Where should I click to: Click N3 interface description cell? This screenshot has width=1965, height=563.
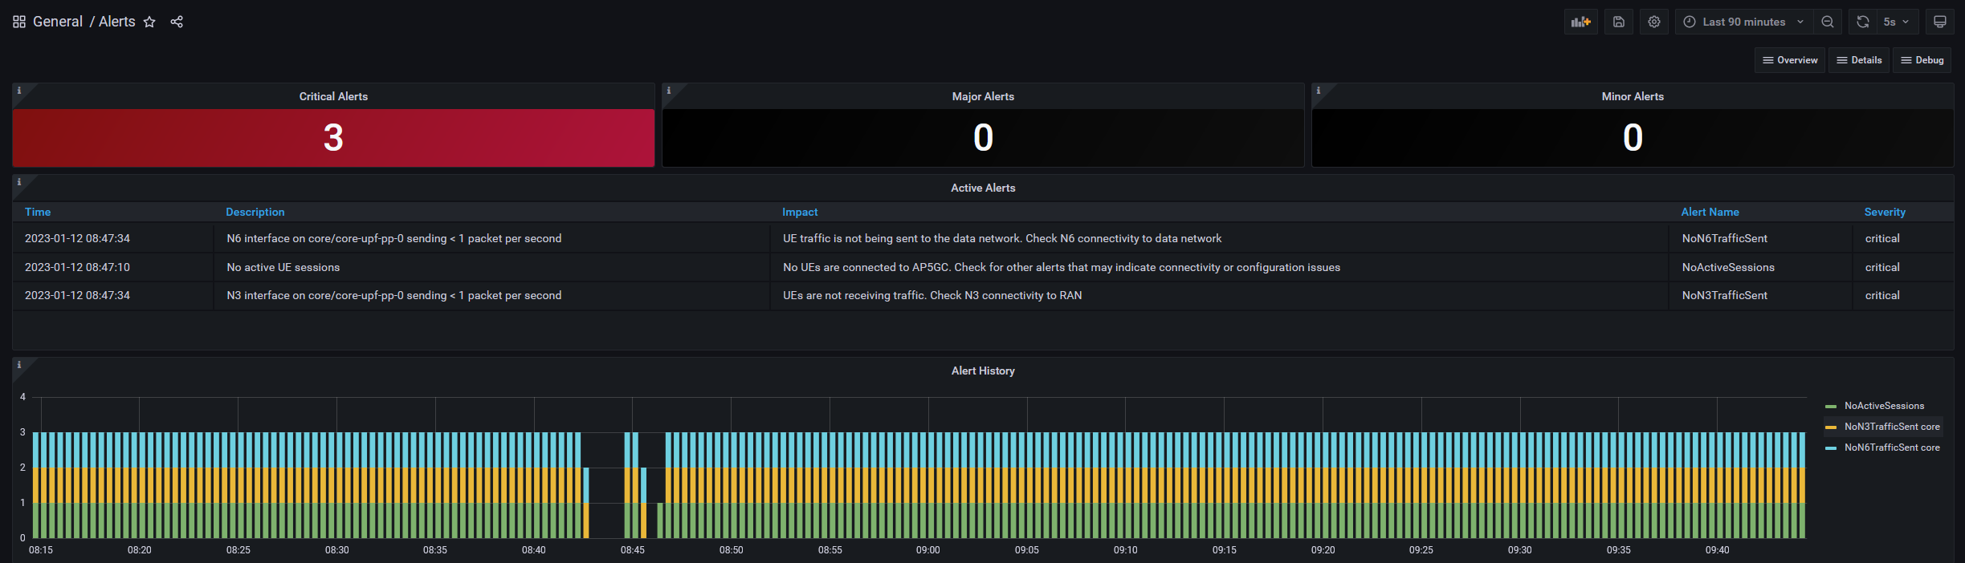coord(491,295)
